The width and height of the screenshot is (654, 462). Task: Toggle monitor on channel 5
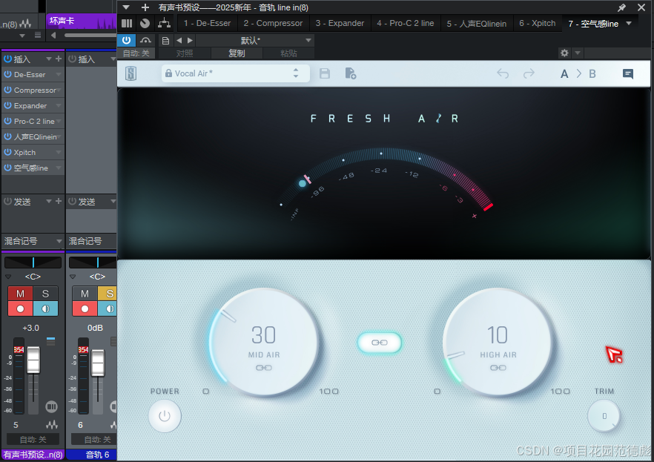(45, 309)
